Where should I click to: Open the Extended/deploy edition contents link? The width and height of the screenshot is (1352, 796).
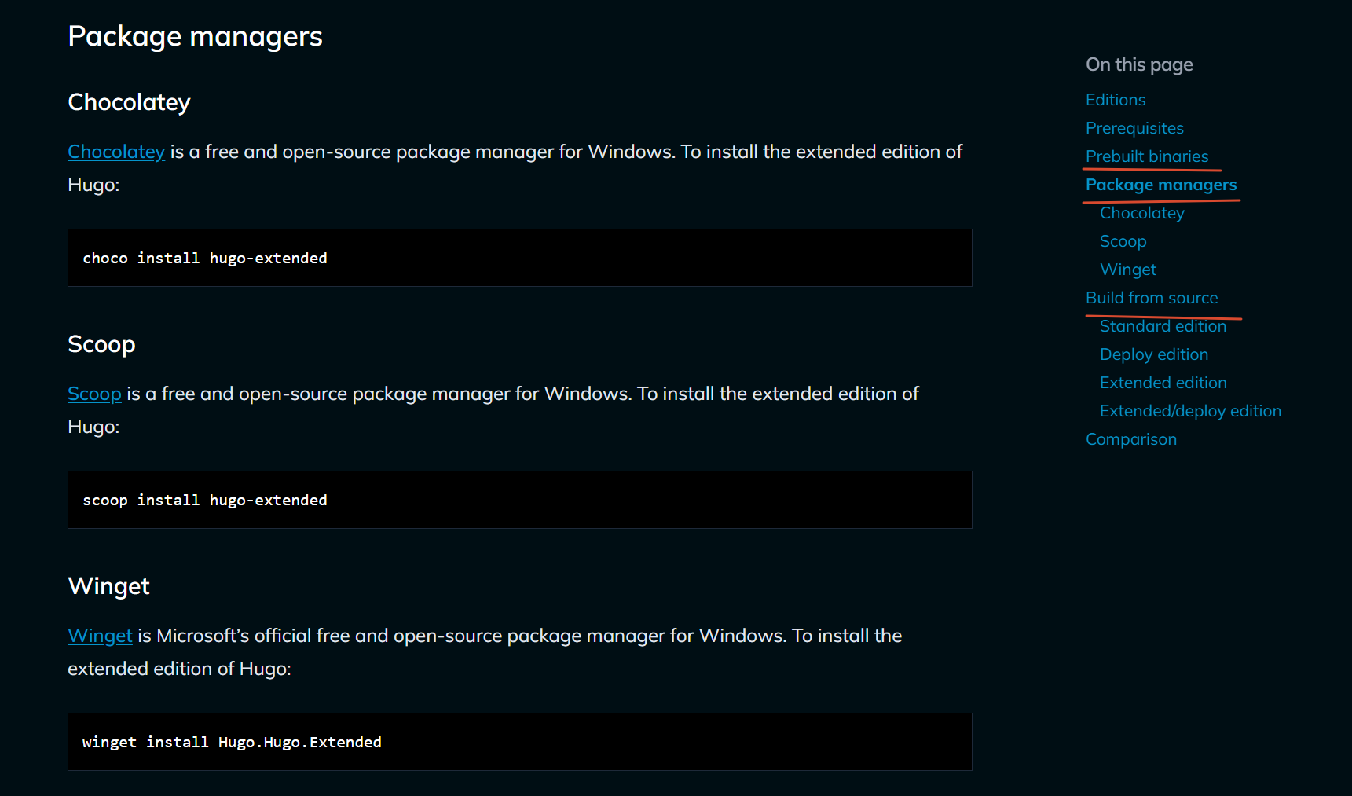[x=1190, y=411]
